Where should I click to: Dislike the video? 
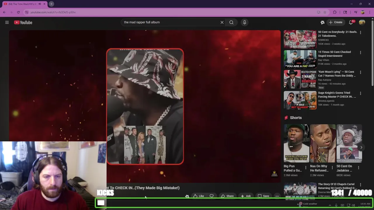[x=212, y=196]
